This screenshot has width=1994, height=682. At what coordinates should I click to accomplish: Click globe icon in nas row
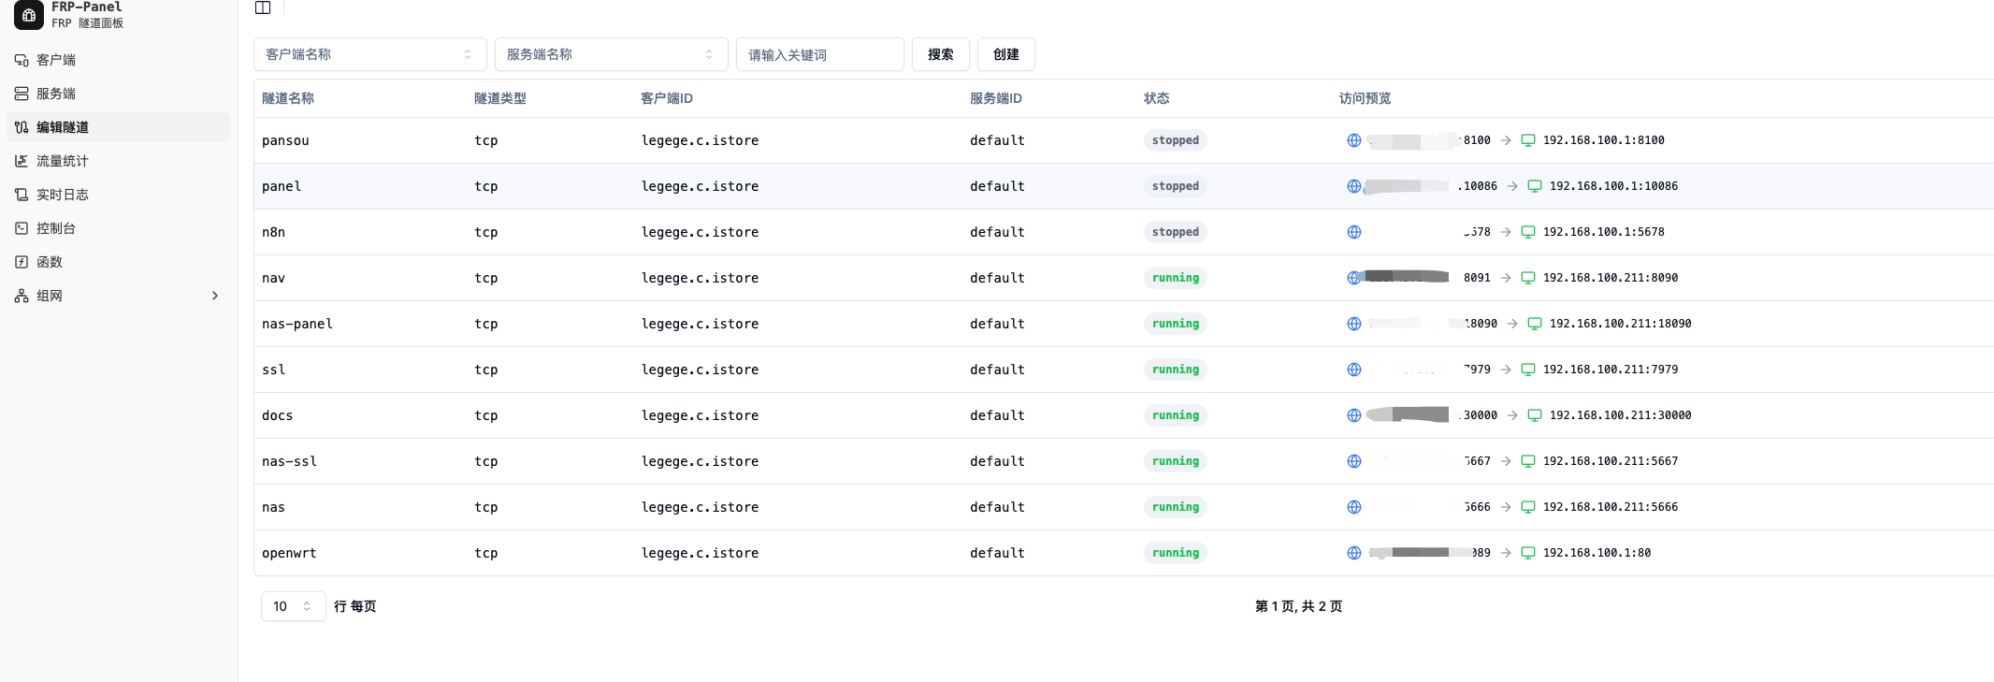(x=1353, y=507)
